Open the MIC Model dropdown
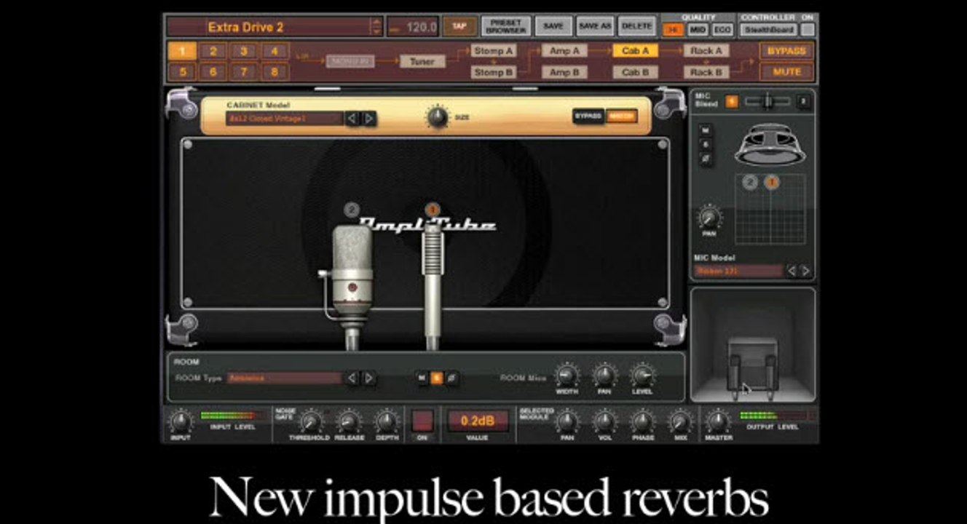Image resolution: width=967 pixels, height=524 pixels. 738,271
